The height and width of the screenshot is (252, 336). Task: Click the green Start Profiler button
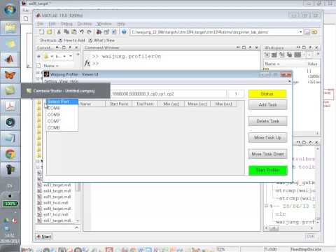tap(268, 170)
